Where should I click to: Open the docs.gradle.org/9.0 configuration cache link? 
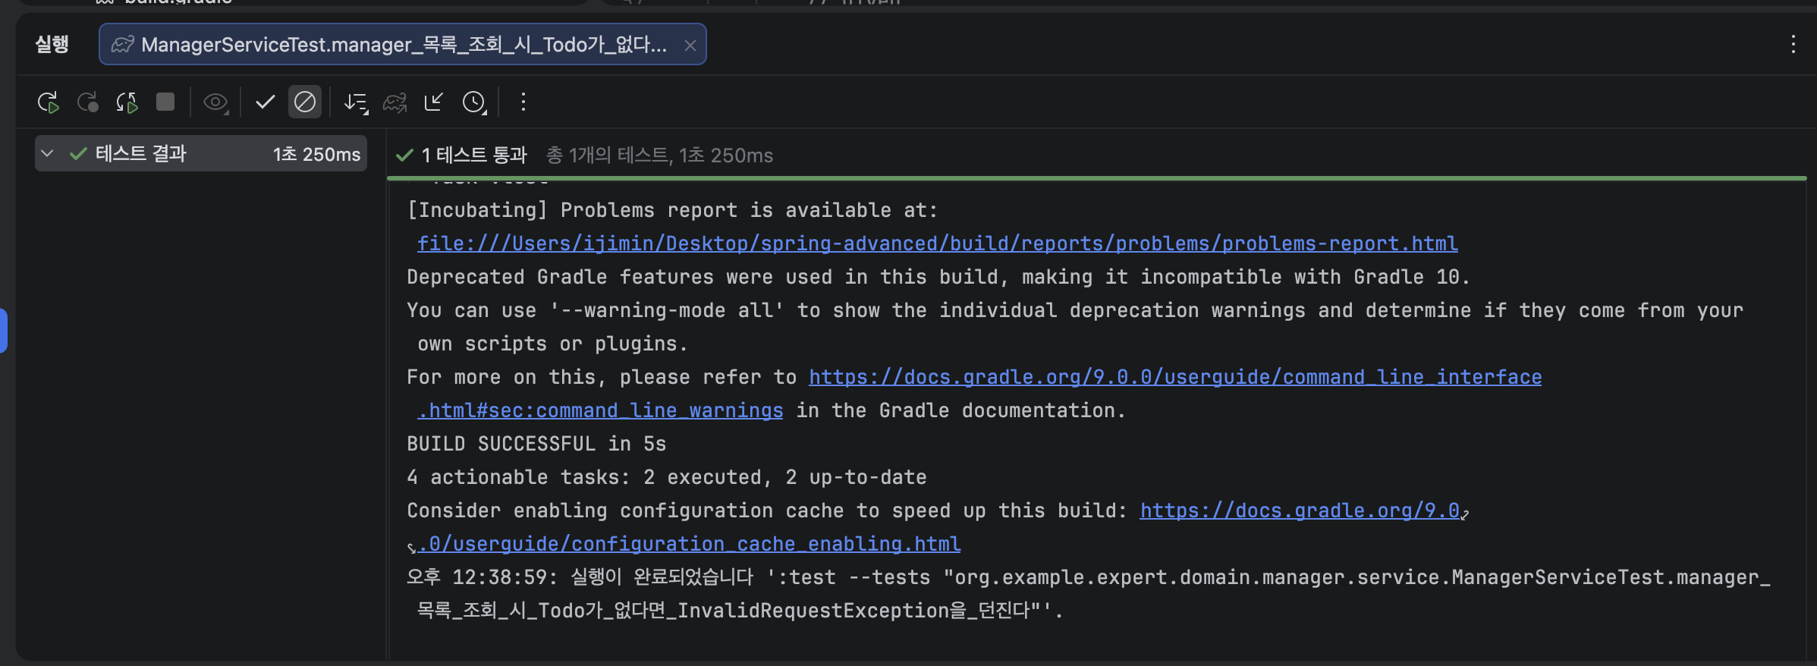1300,510
